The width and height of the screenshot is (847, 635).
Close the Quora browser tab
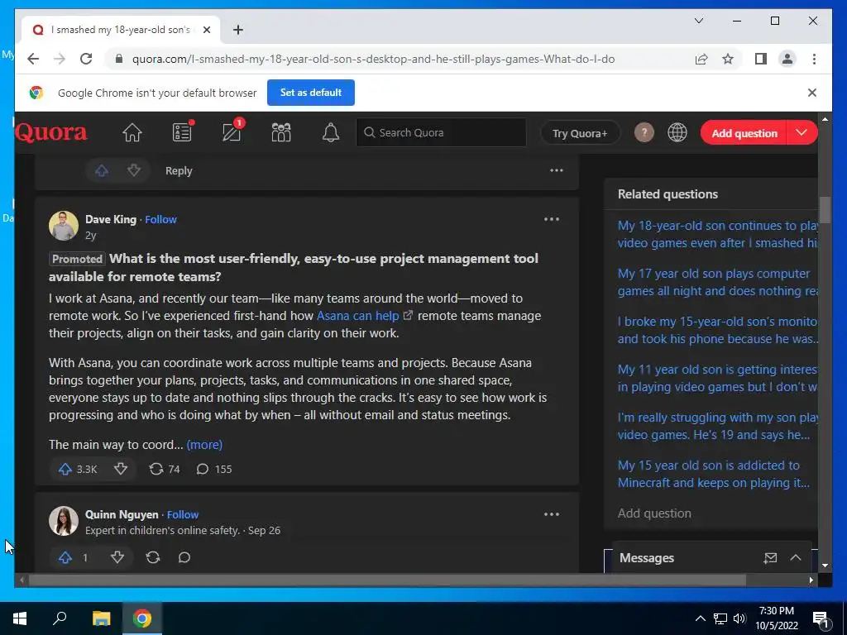point(206,30)
